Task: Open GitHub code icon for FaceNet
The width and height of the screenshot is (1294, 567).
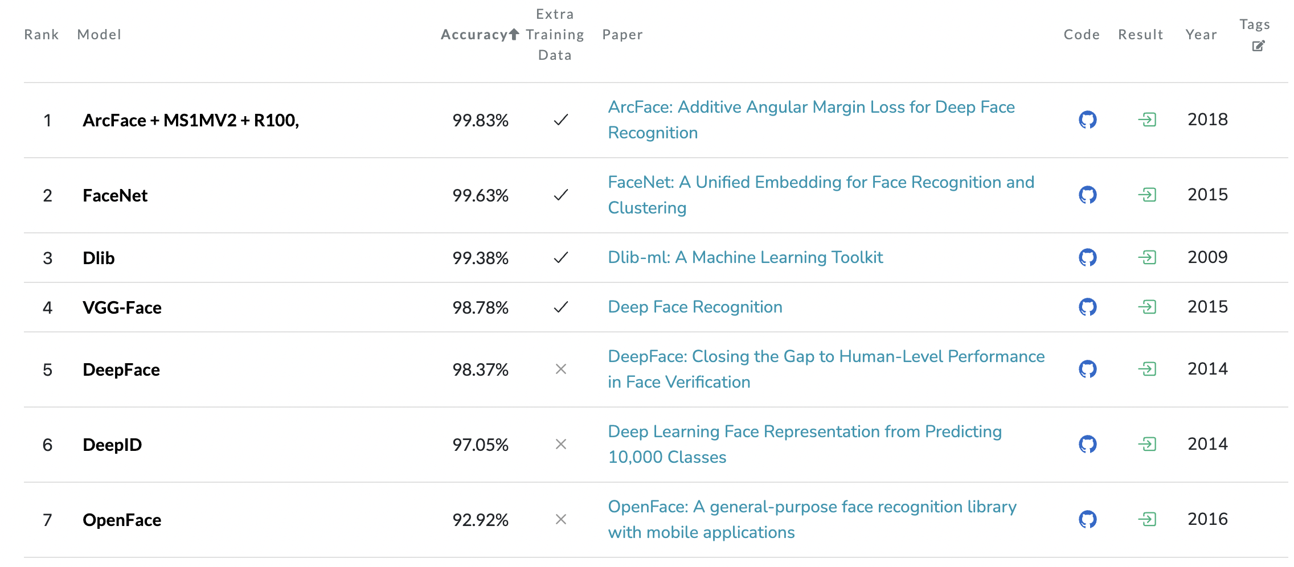Action: pos(1087,195)
